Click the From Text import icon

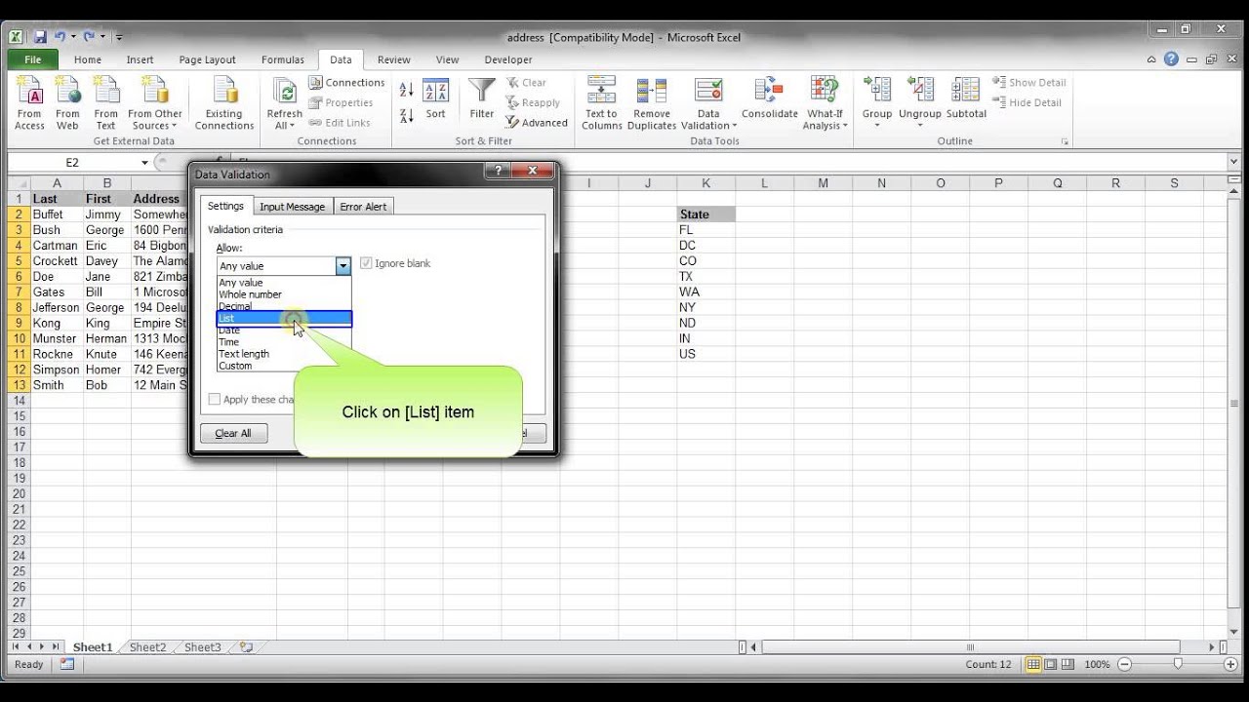tap(105, 103)
